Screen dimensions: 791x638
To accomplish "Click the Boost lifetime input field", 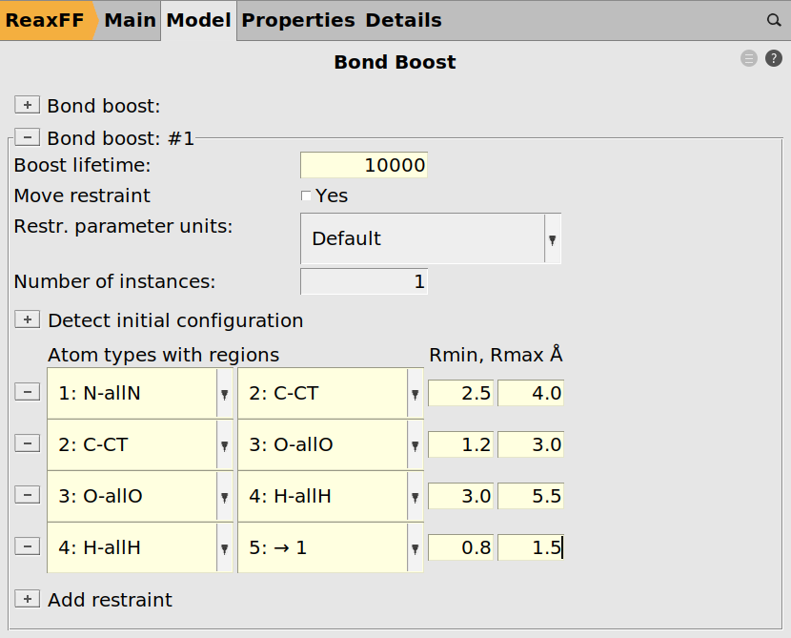I will 363,166.
